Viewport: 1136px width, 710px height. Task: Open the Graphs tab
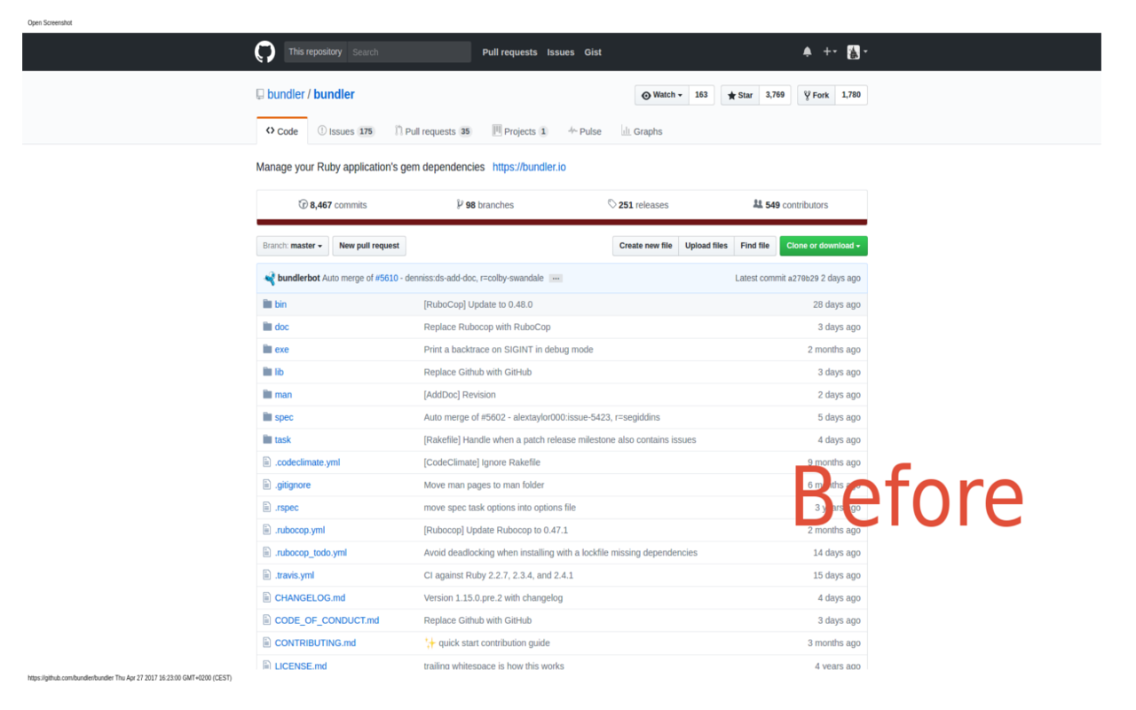pyautogui.click(x=642, y=131)
